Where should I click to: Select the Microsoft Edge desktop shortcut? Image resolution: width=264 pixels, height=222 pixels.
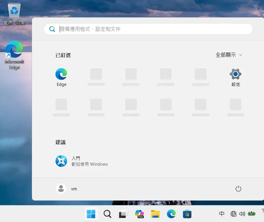point(14,55)
